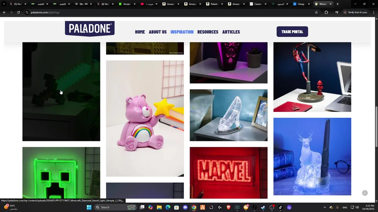Click the TRADE PORTAL button
Screen dimensions: 378x212
point(292,32)
